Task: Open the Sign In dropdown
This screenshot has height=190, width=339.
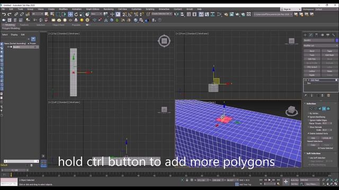Action: (x=291, y=9)
